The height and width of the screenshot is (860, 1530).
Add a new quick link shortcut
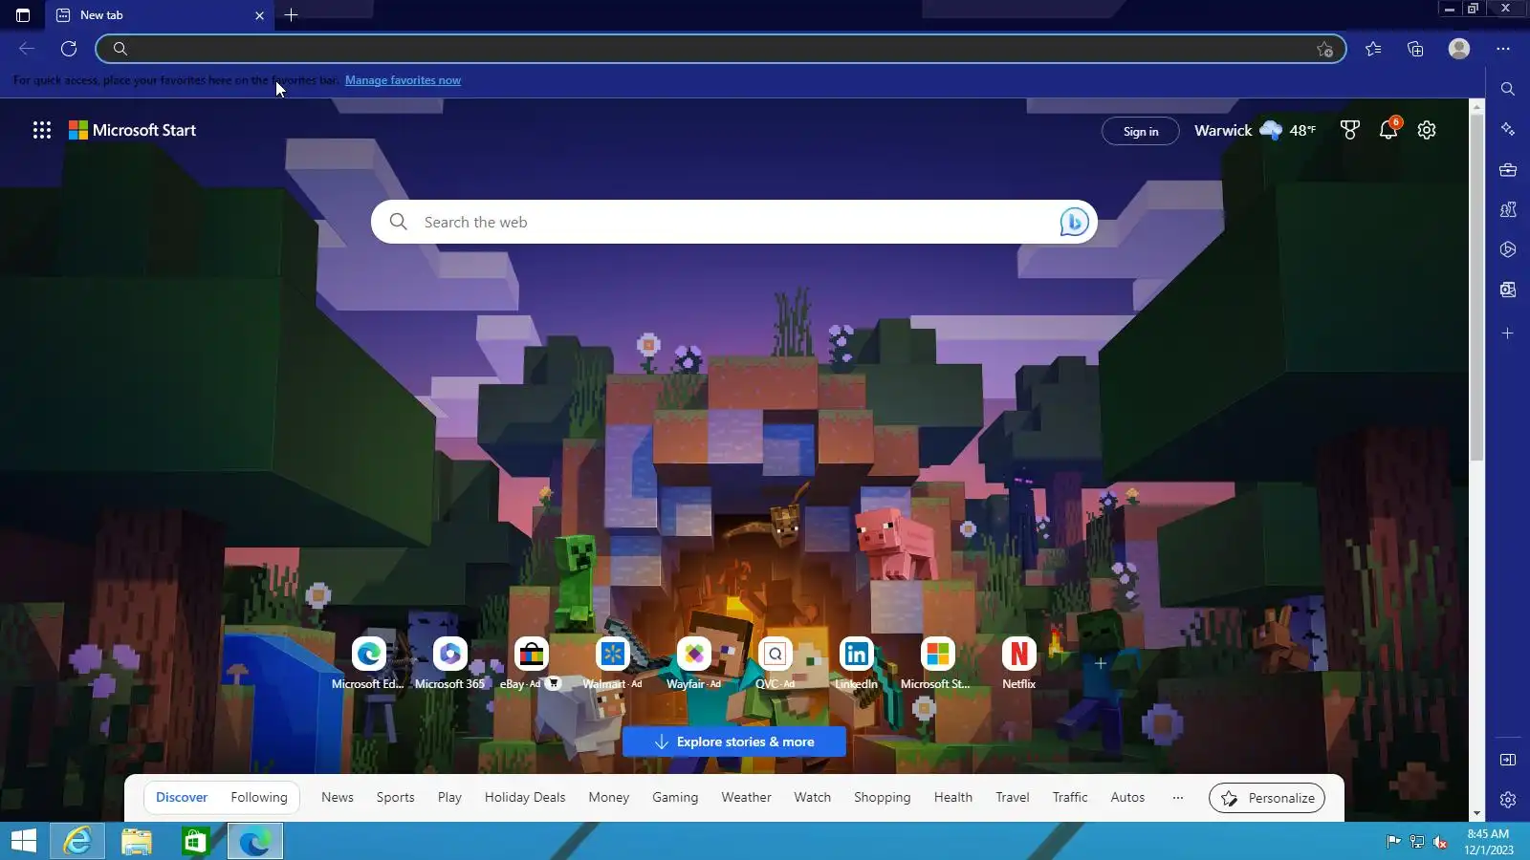[1101, 662]
